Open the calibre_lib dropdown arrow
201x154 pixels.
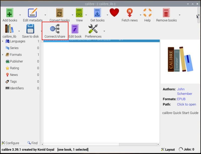(x=19, y=31)
